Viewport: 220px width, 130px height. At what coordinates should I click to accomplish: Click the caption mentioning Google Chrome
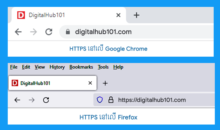coord(108,49)
